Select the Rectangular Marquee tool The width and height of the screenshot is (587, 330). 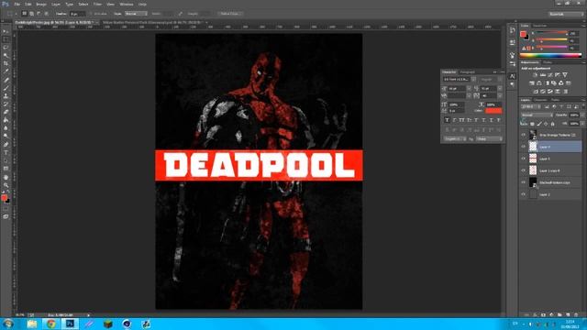[6, 39]
